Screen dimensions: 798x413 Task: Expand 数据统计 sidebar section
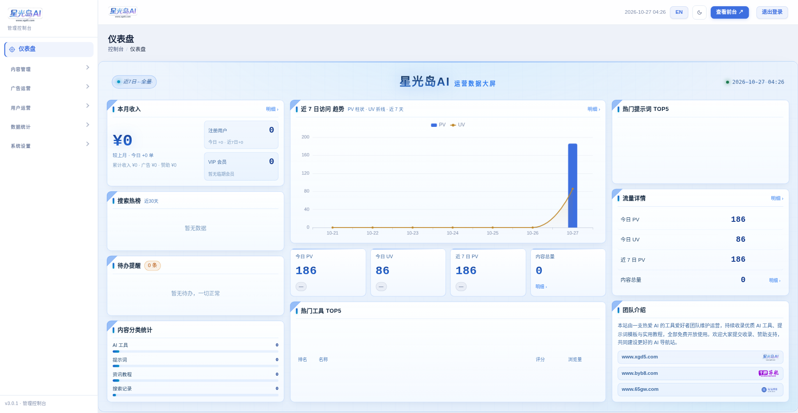(x=49, y=126)
